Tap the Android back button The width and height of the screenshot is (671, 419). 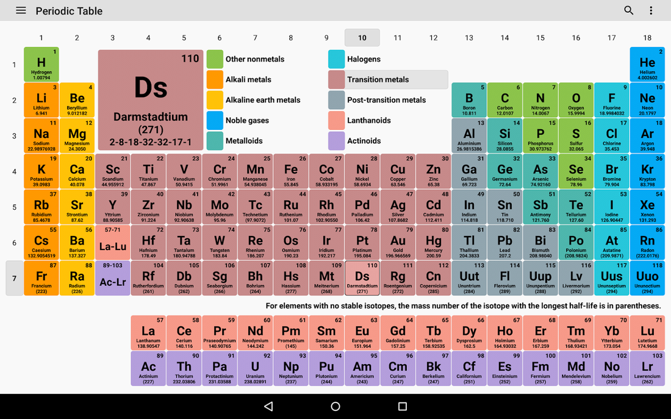(x=268, y=406)
